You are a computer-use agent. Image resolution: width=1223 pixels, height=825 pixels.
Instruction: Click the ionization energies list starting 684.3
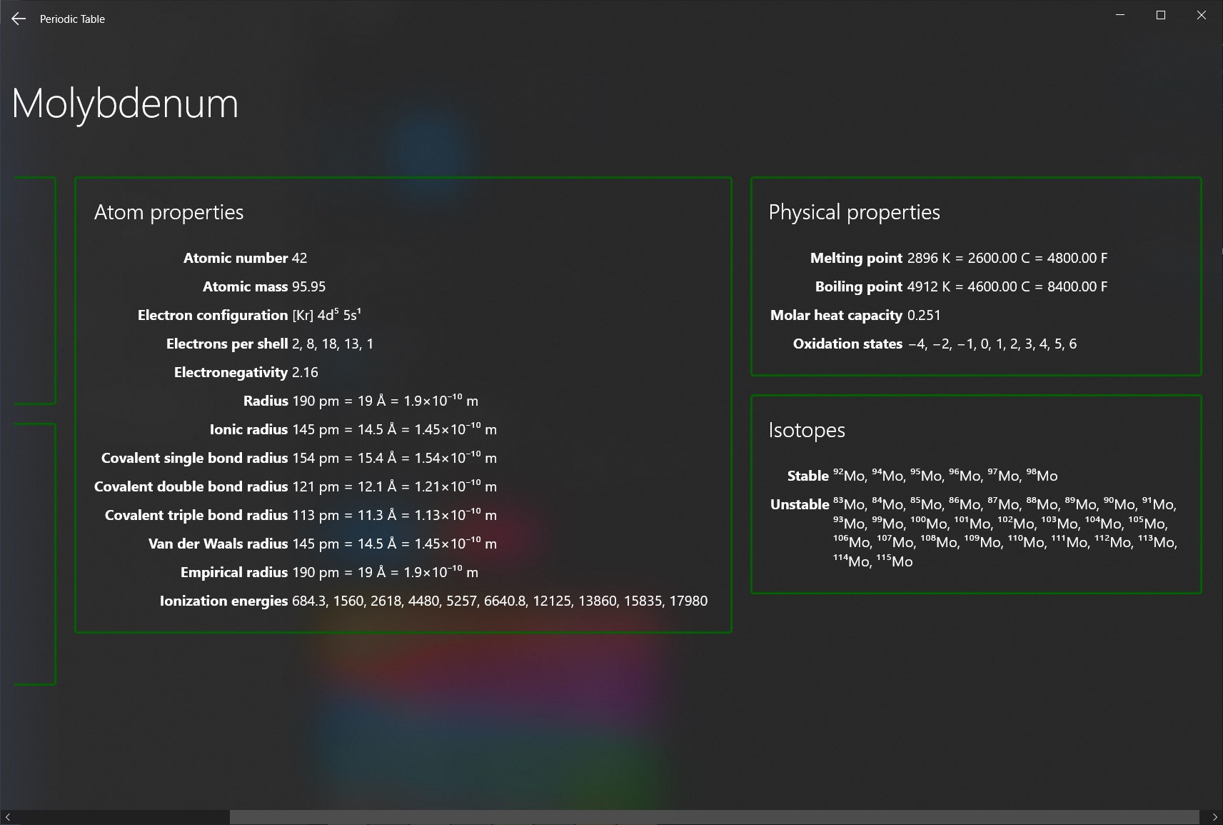point(500,601)
